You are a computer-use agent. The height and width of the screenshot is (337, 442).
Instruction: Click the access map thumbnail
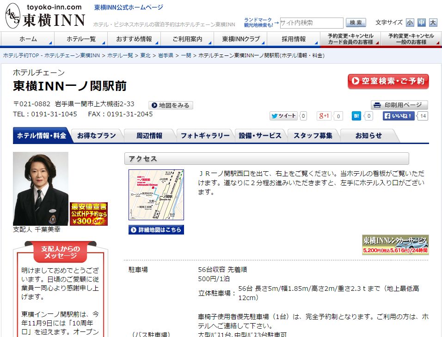tap(156, 195)
